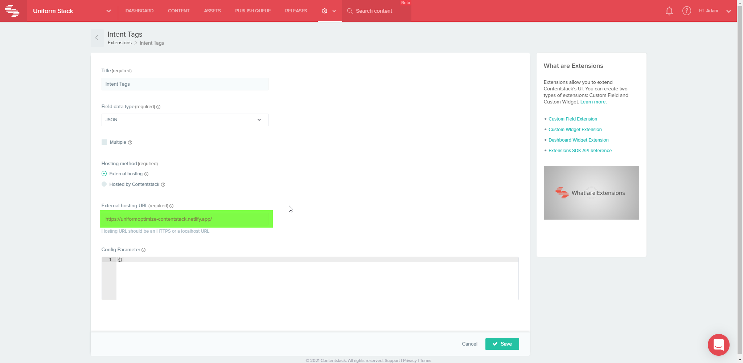Select Hosted by Contentstack radio button

pyautogui.click(x=104, y=184)
